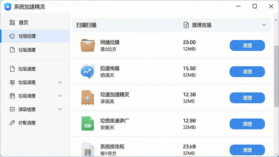Screen dimensions: 279x157
Task: Click the house icon beside 垃圾结理
Action: click(x=12, y=36)
